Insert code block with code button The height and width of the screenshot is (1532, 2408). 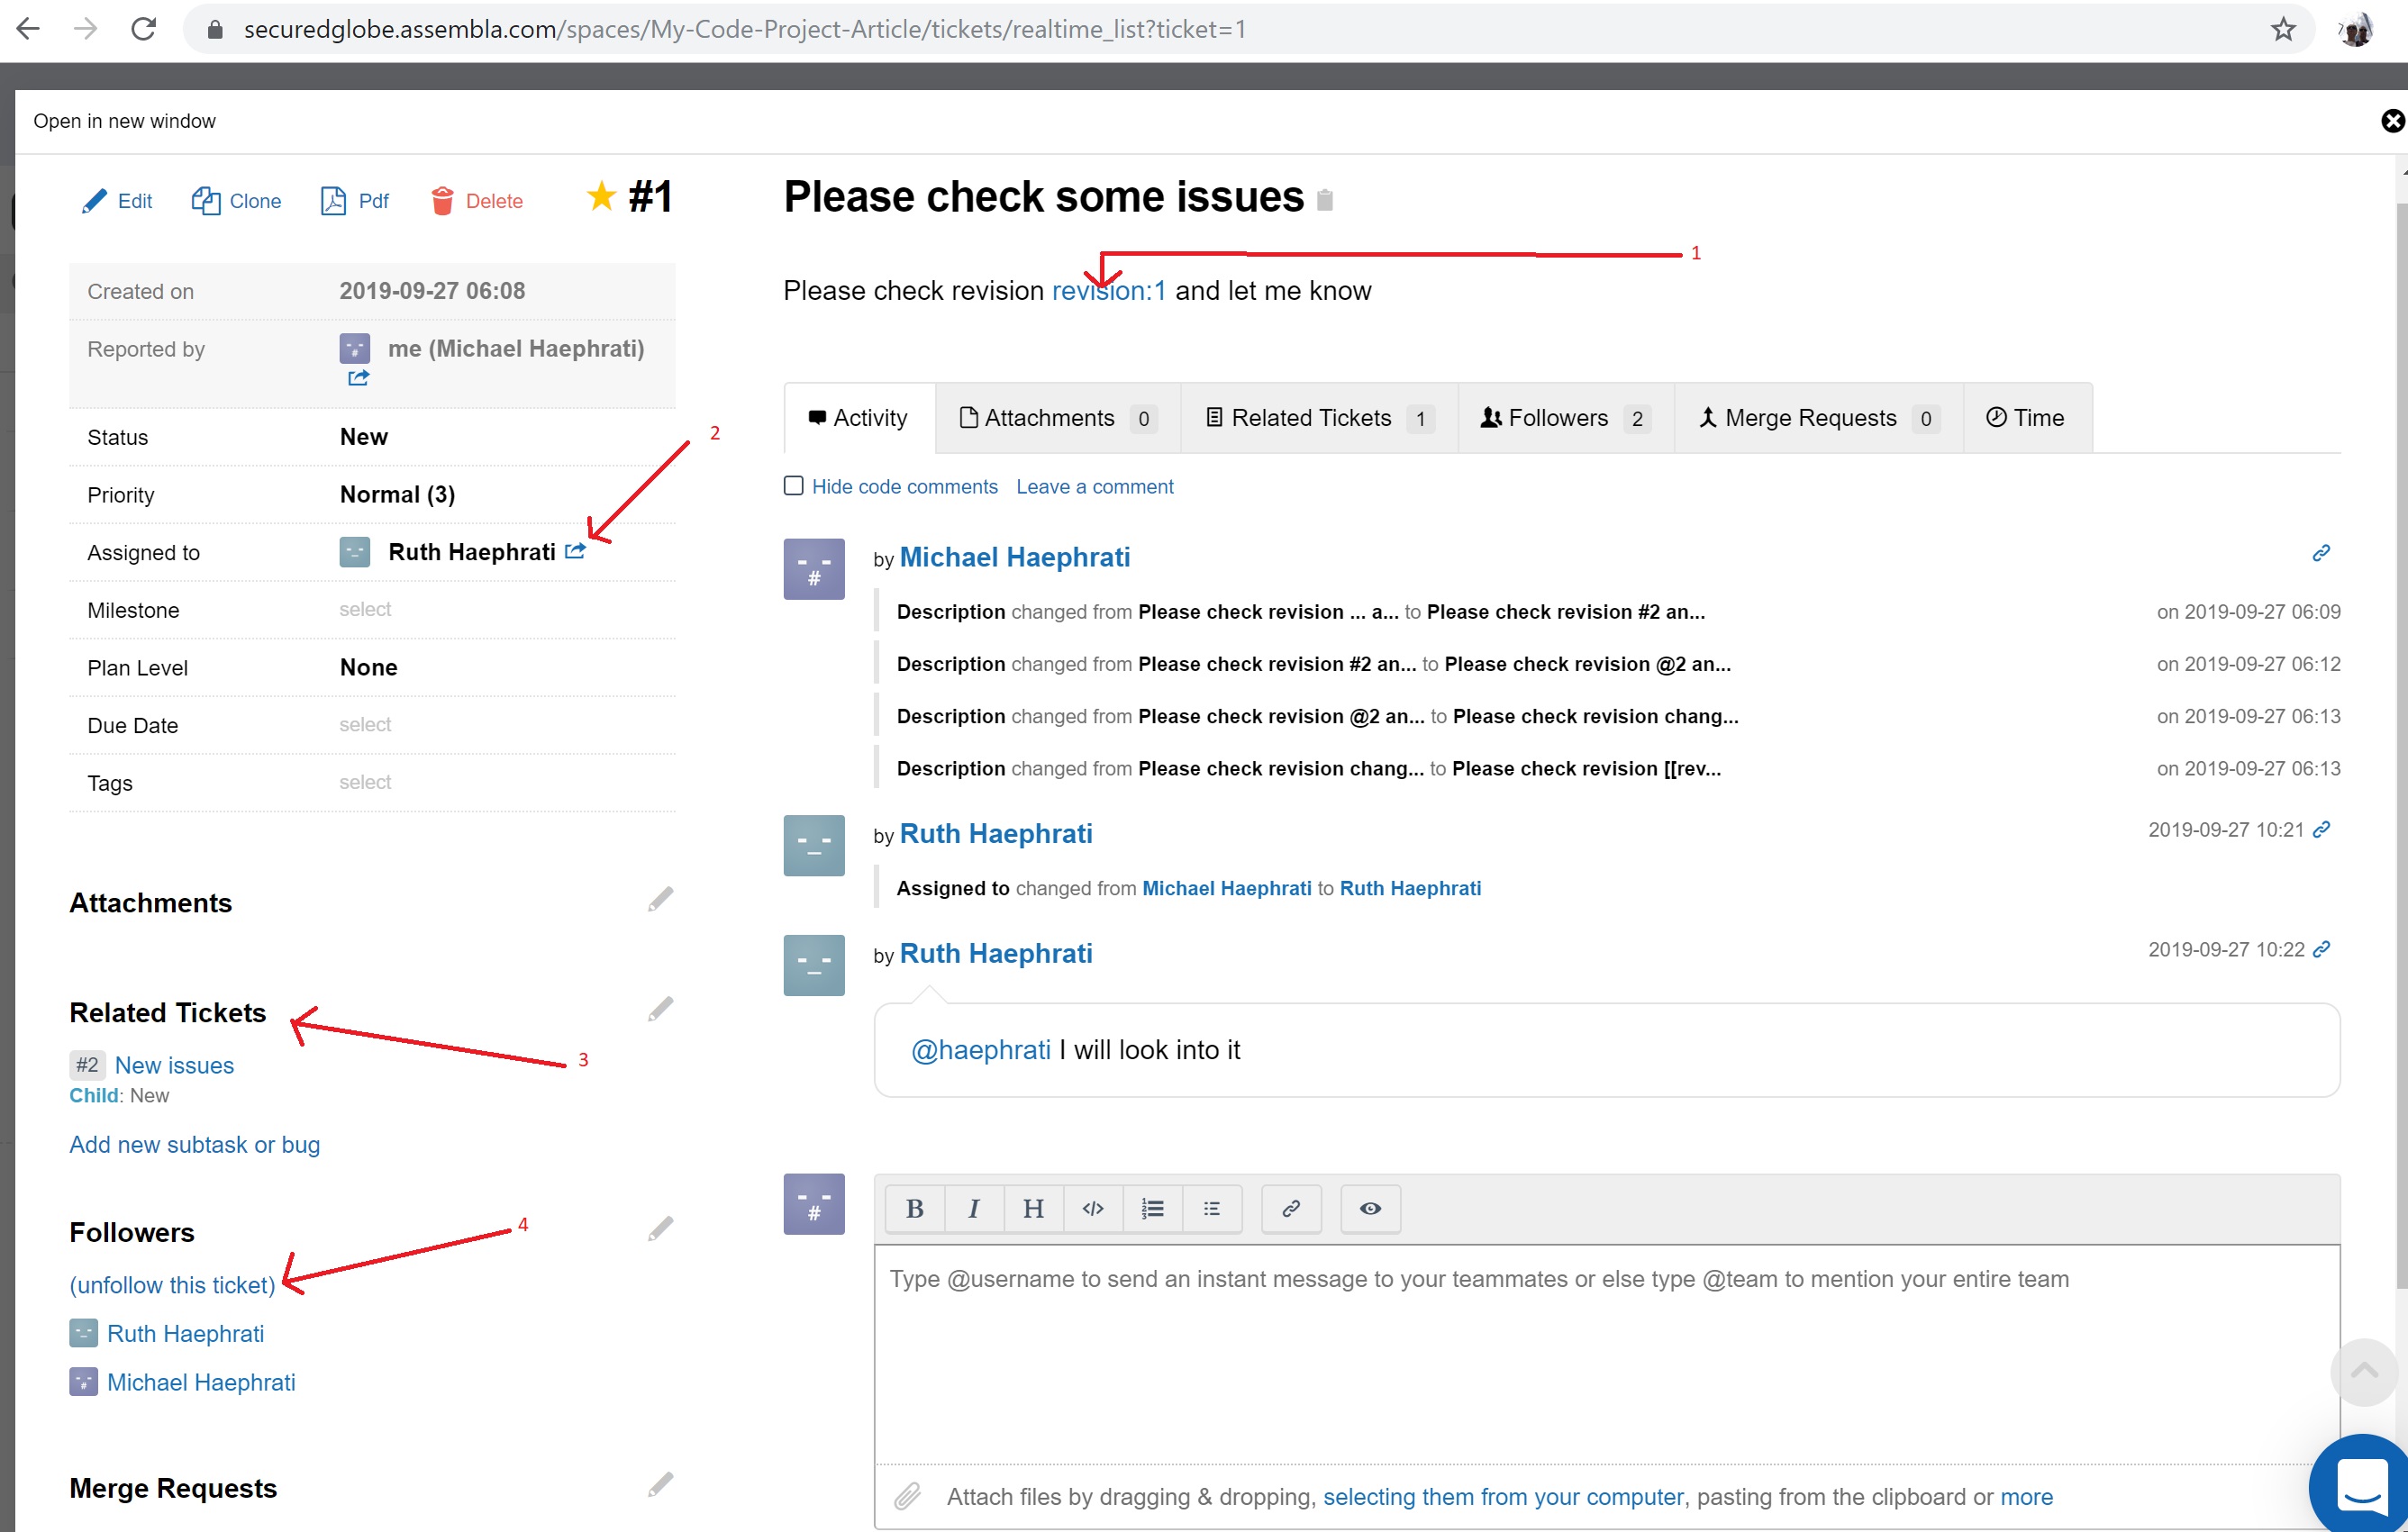[x=1093, y=1209]
